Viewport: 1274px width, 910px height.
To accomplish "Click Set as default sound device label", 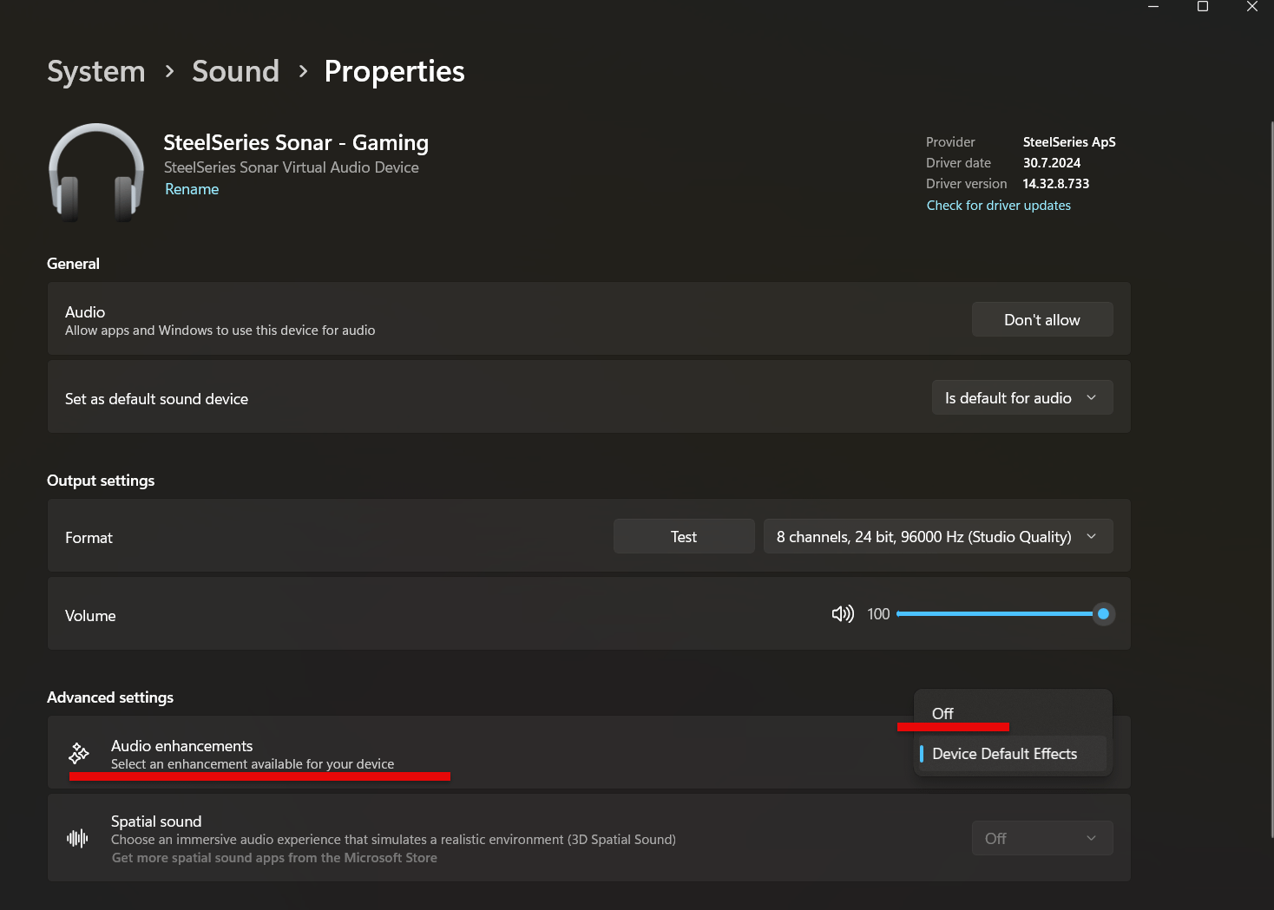I will (156, 399).
